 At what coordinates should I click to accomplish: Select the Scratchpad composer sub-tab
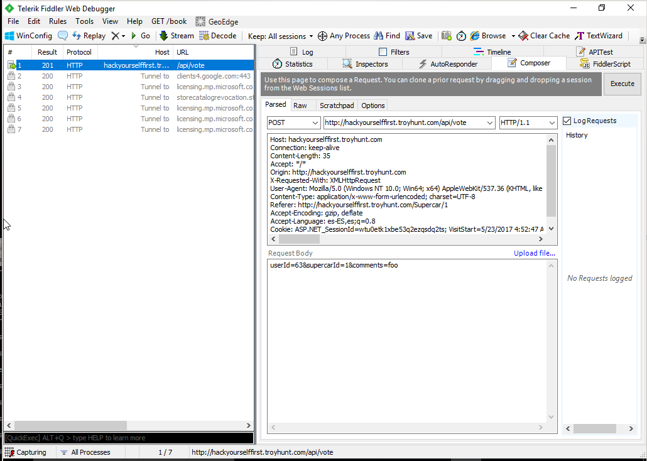pyautogui.click(x=337, y=106)
